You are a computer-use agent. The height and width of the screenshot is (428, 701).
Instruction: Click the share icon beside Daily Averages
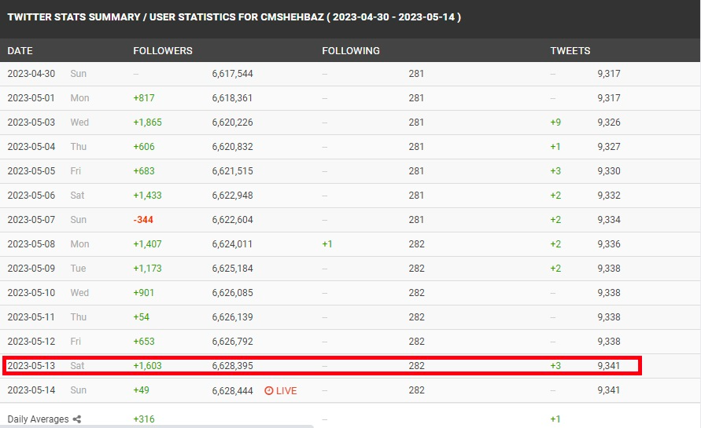click(x=77, y=419)
